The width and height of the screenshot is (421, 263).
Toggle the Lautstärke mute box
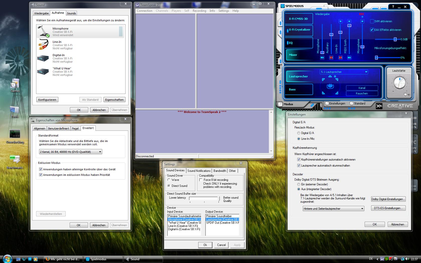(405, 95)
